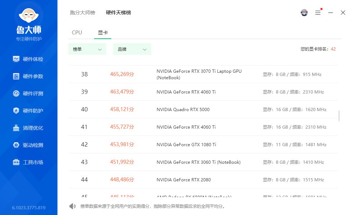Viewport: 352px width, 215px height.
Task: Click the 463,479分 score
Action: click(122, 92)
